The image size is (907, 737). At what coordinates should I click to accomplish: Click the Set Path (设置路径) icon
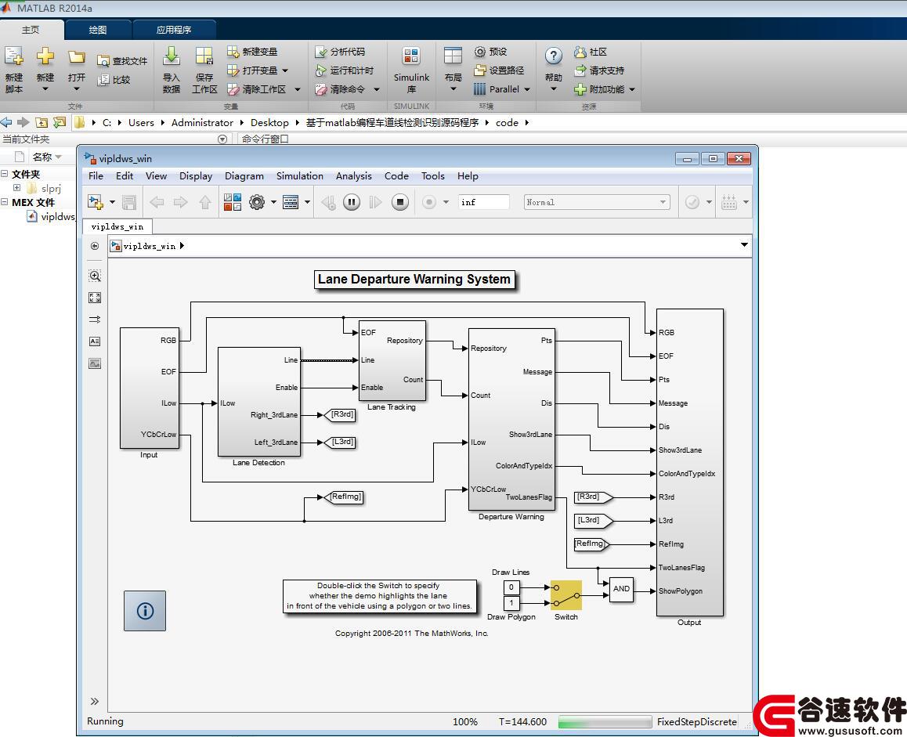479,70
